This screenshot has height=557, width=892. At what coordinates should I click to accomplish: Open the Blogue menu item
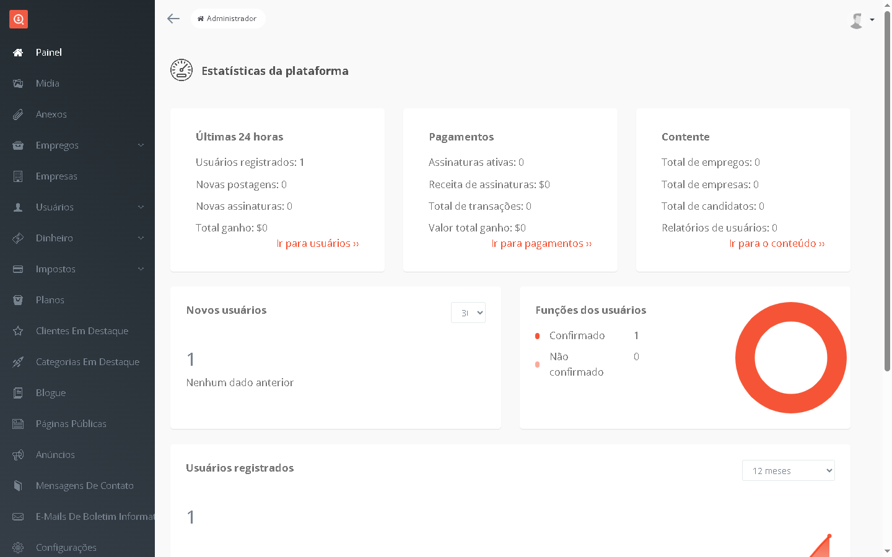[51, 393]
